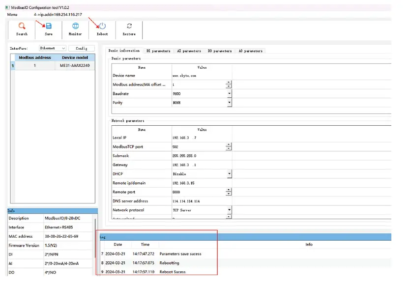Click the Log panel header
Screen dimensions: 409x282
(x=245, y=237)
